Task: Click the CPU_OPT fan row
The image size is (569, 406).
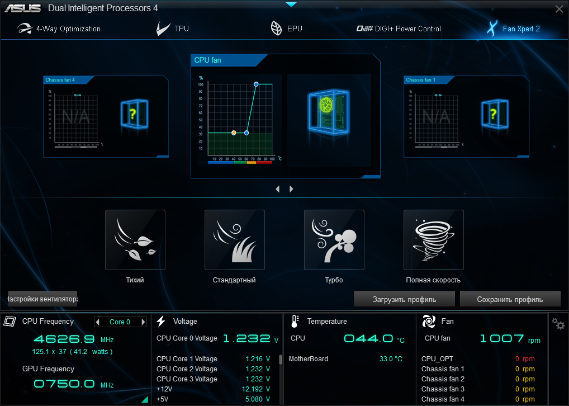Action: [478, 359]
